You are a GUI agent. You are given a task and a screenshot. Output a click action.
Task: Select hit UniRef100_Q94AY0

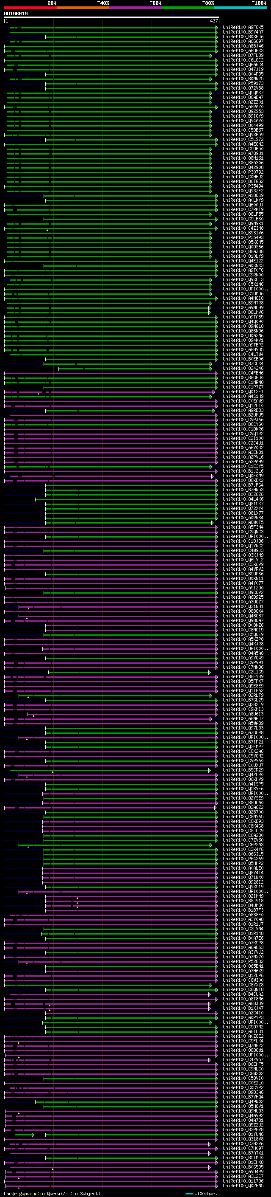pyautogui.click(x=243, y=121)
